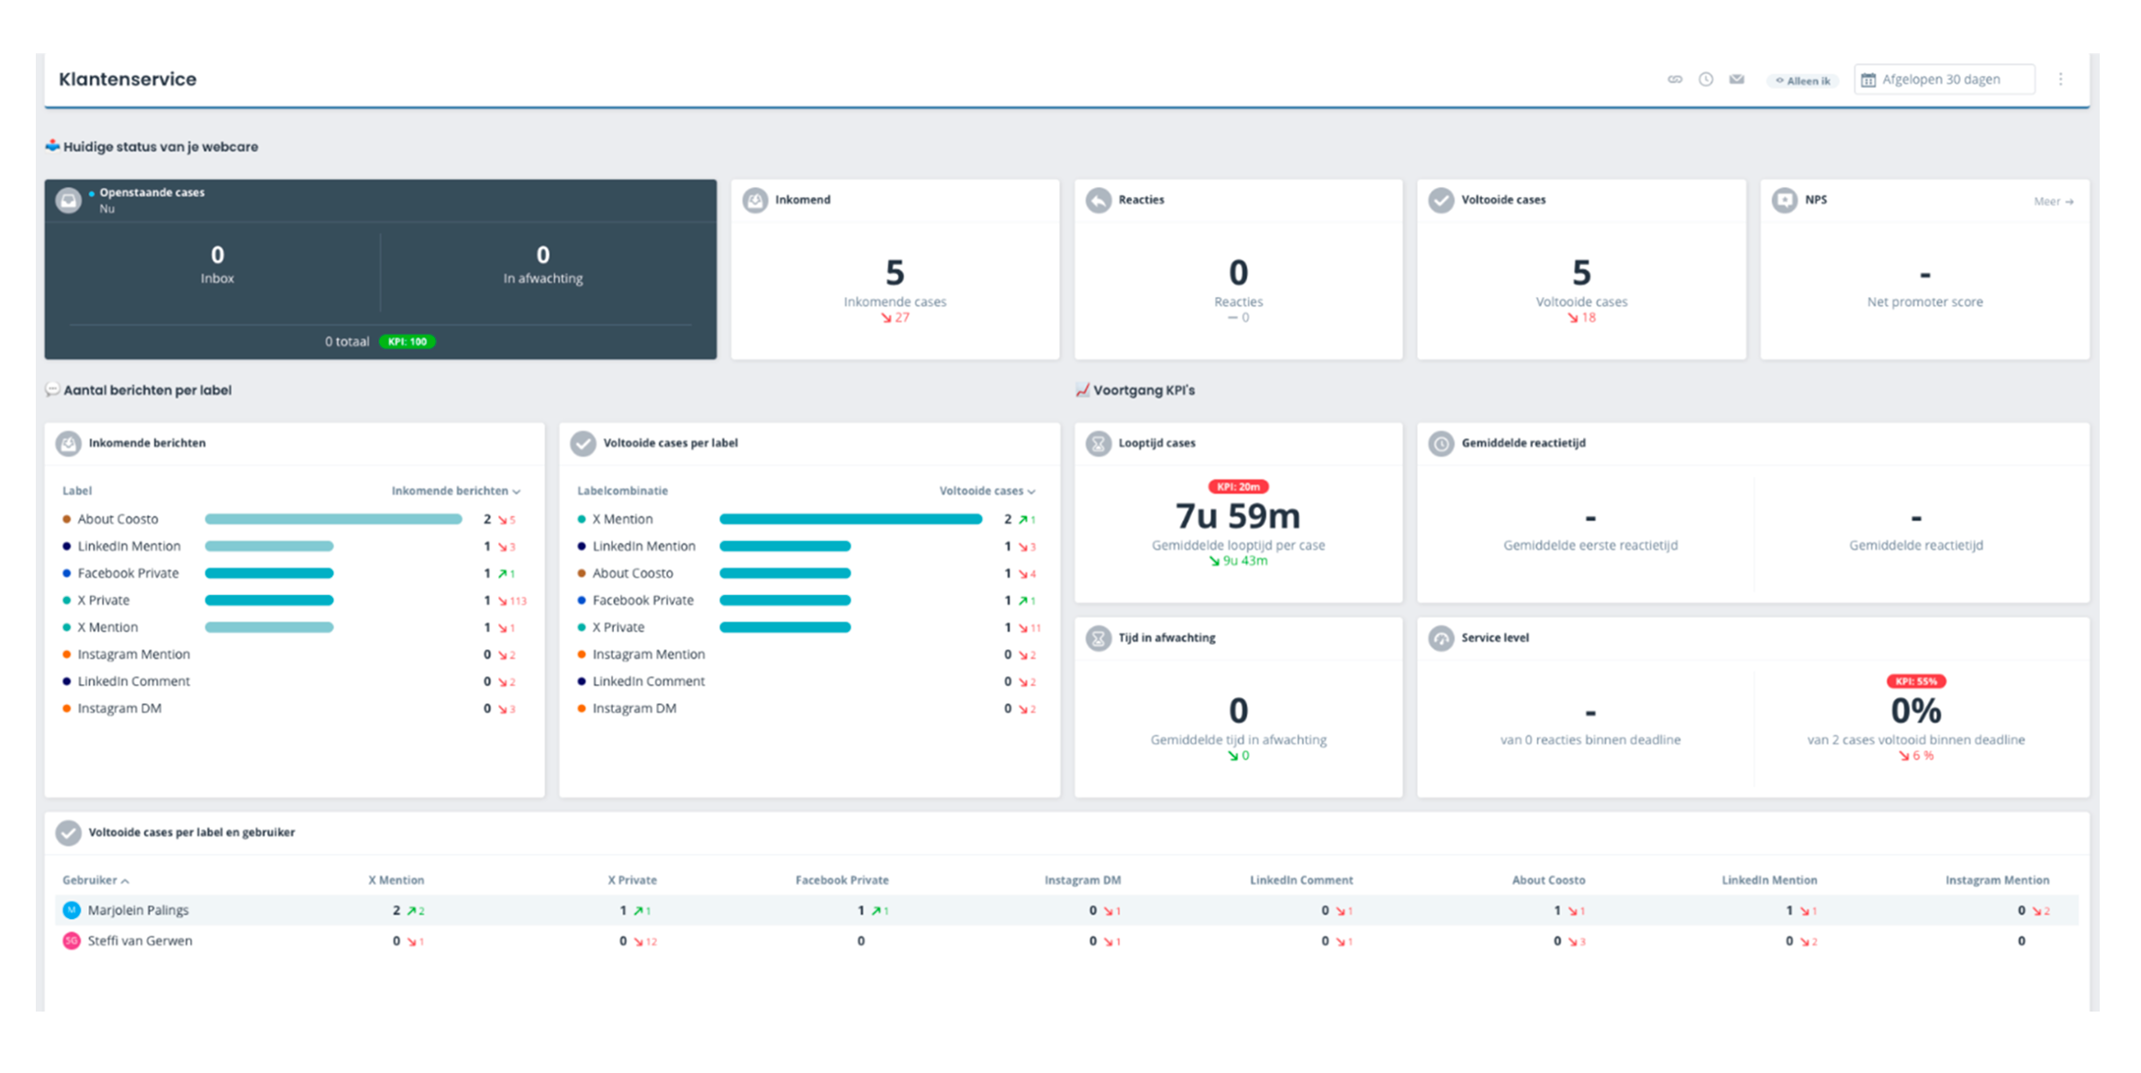Screen dimensions: 2141x1073
Task: Open the clock schedule icon in header
Action: pos(1705,80)
